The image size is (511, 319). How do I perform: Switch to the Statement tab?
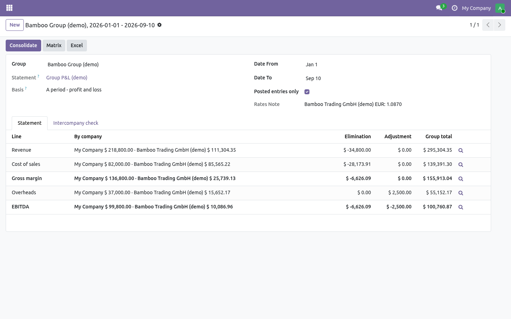coord(29,123)
